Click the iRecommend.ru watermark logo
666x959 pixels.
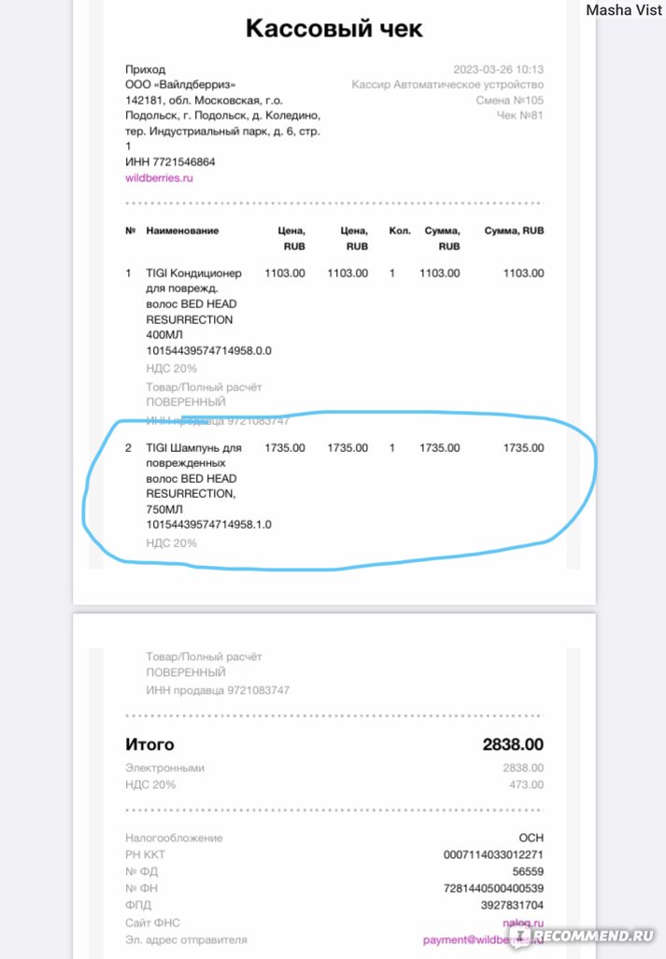[583, 936]
